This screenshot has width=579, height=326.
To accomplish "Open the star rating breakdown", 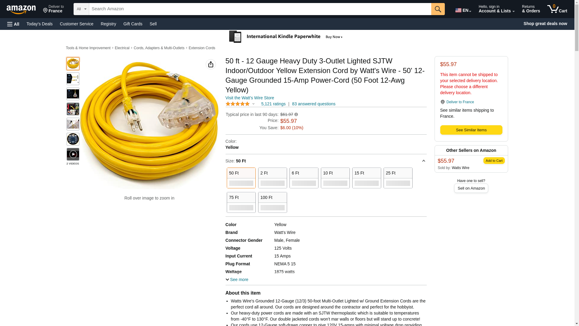I will pos(240,104).
